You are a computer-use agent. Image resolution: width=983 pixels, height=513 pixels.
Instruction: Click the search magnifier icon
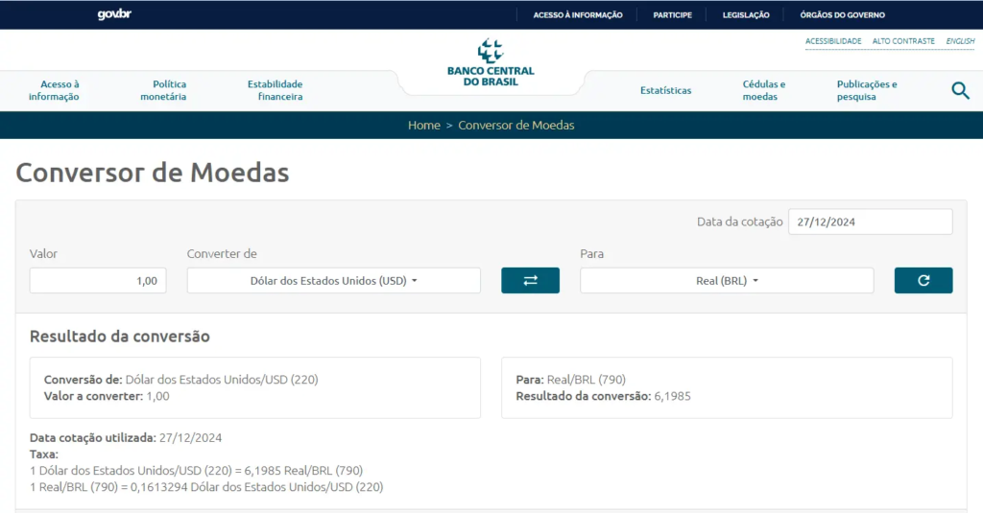point(960,90)
